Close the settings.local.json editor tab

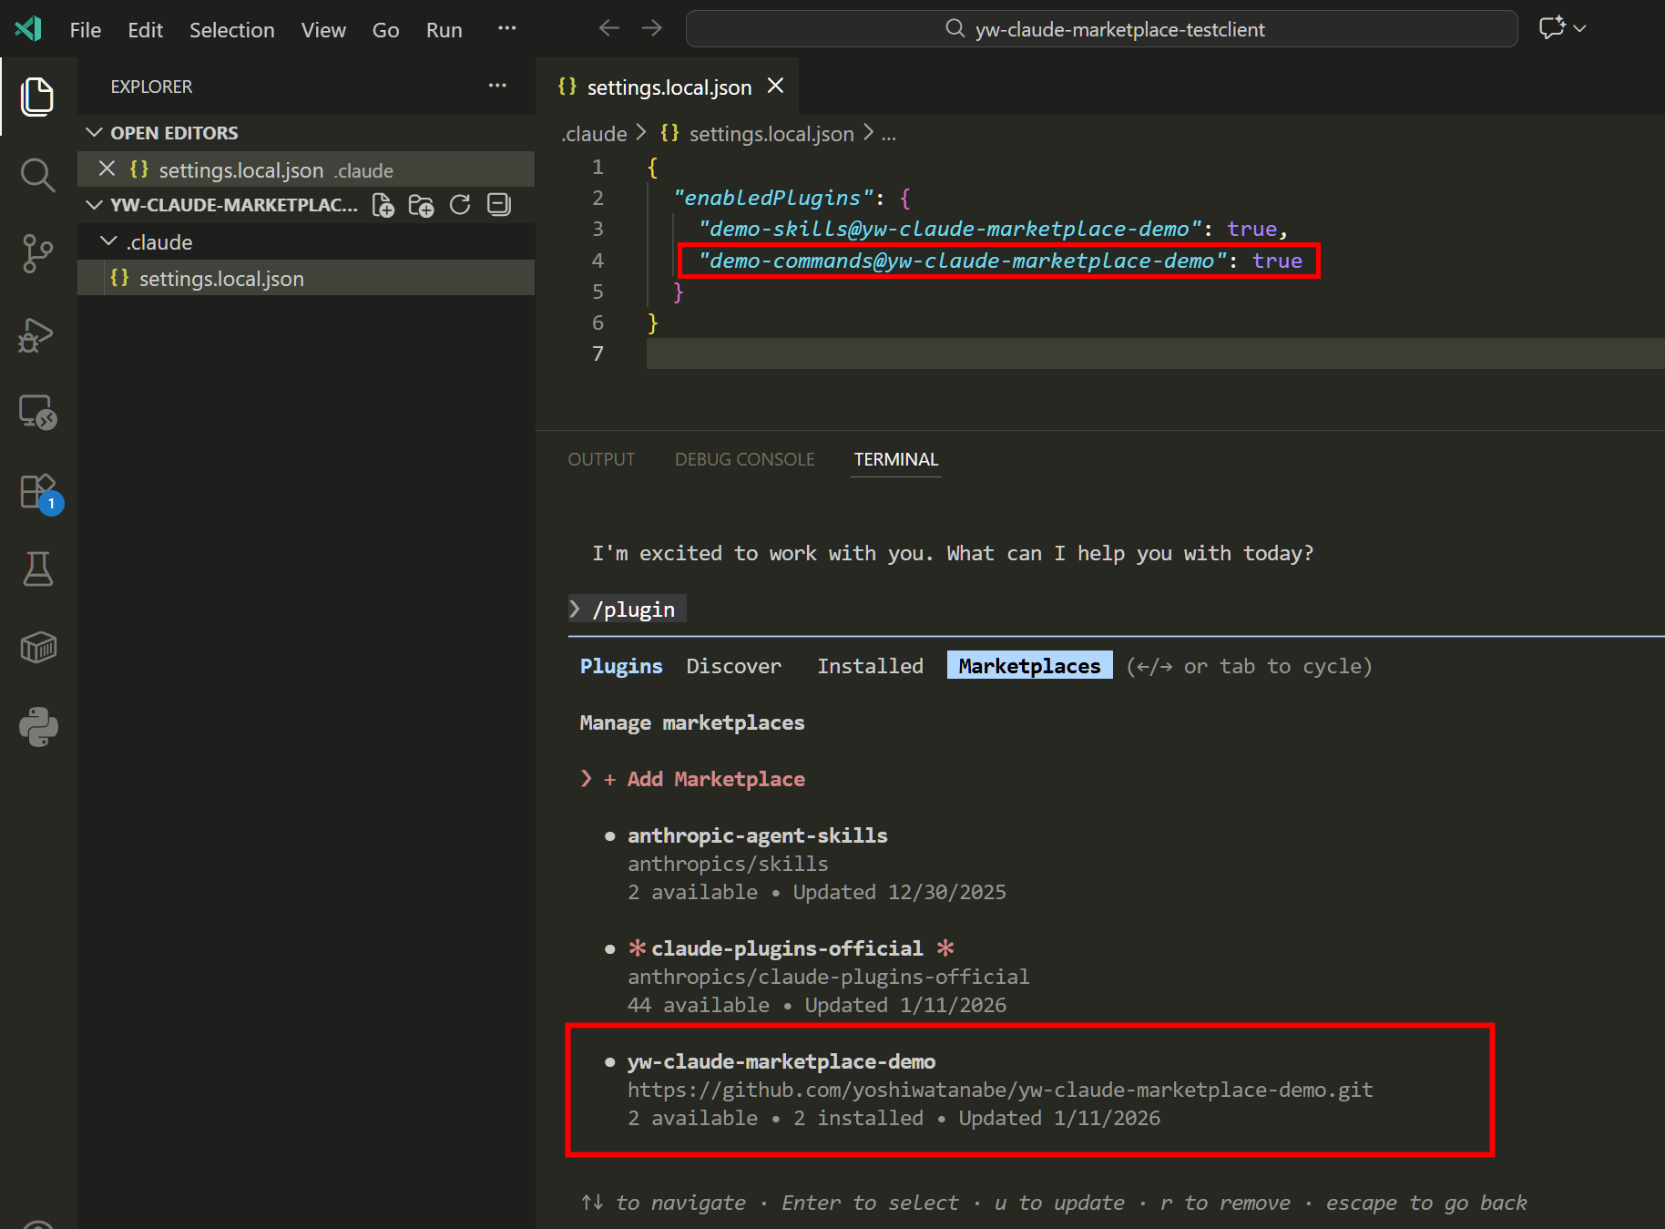point(776,86)
